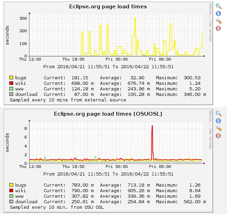Click the red up-arrow icon beside the OSUOSL graph
The width and height of the screenshot is (227, 215).
pyautogui.click(x=218, y=136)
